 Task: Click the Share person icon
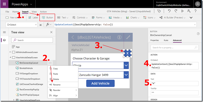tap(189, 11)
